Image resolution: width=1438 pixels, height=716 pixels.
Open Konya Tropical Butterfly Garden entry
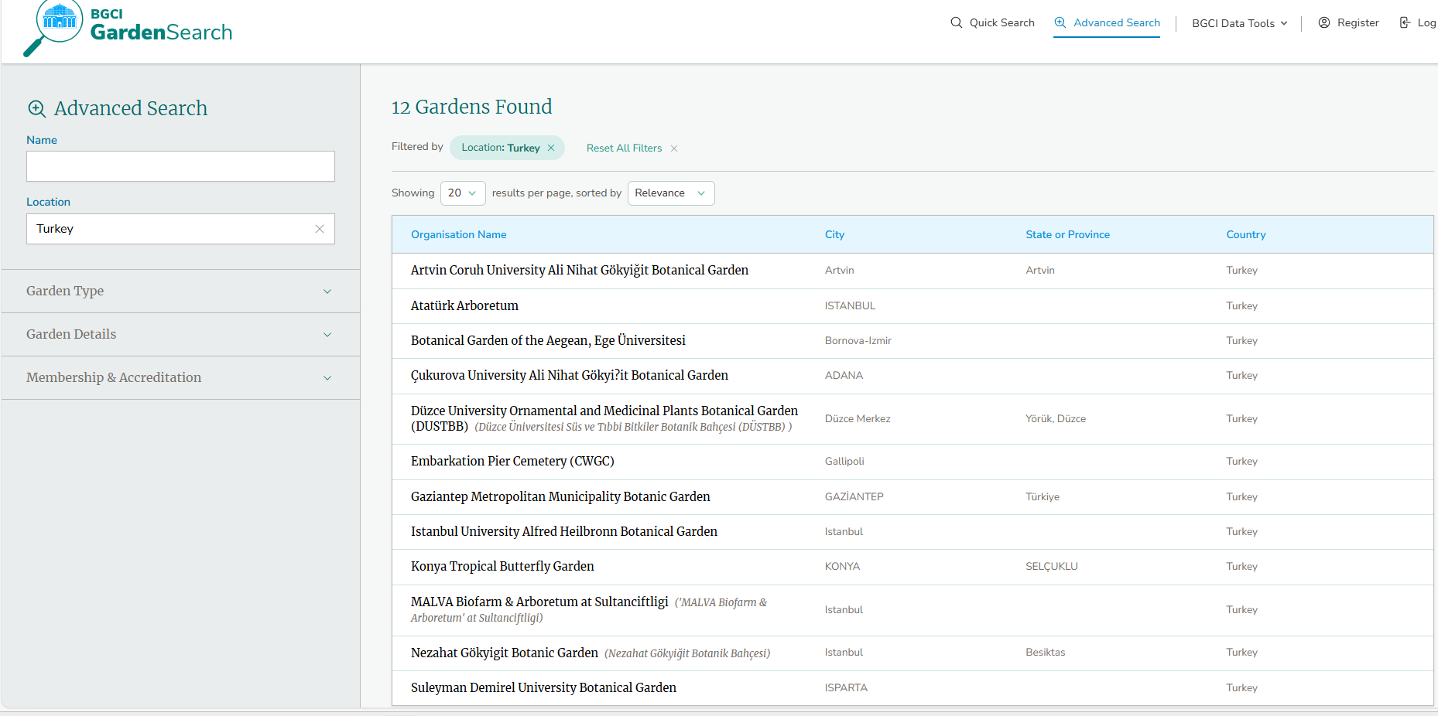pos(502,566)
